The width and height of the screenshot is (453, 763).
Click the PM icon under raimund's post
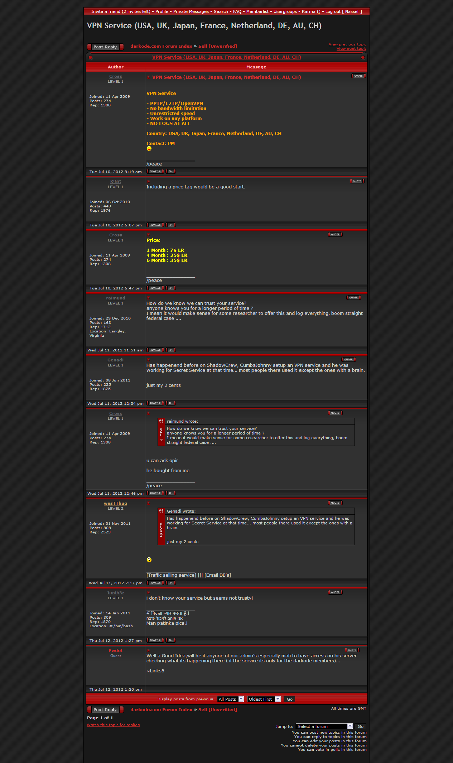tap(170, 350)
